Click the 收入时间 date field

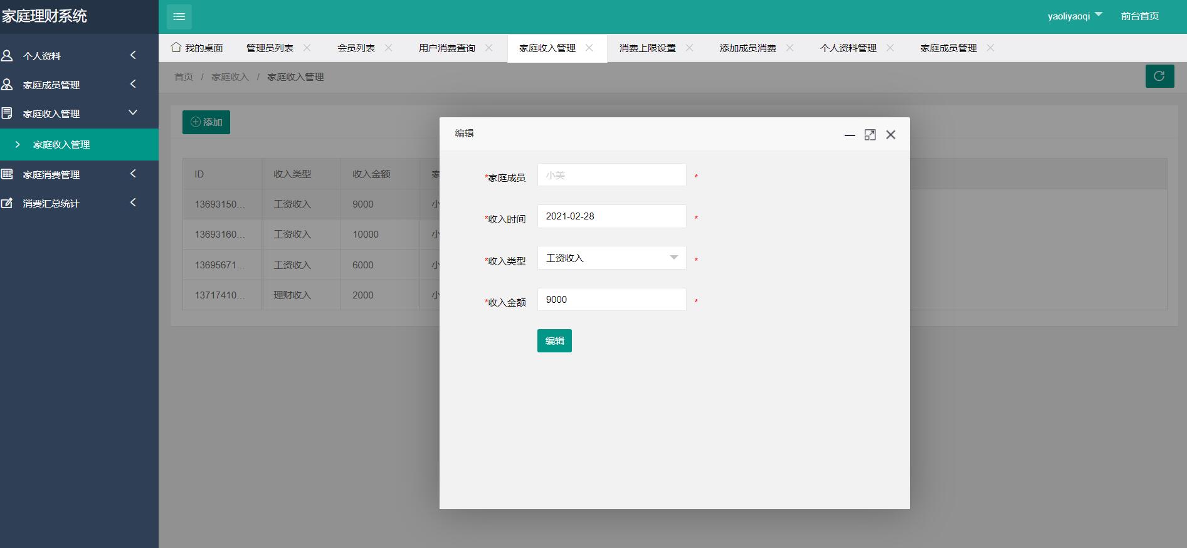tap(612, 216)
